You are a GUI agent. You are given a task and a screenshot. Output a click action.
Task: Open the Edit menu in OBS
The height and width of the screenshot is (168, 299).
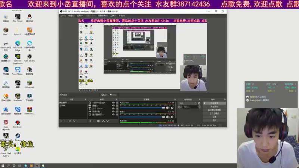click(71, 16)
